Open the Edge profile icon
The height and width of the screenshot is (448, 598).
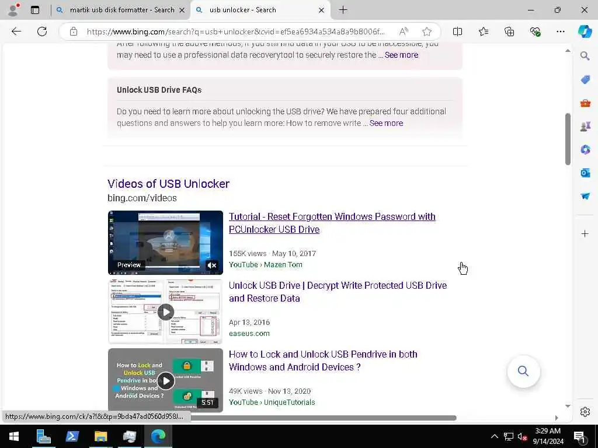point(13,10)
